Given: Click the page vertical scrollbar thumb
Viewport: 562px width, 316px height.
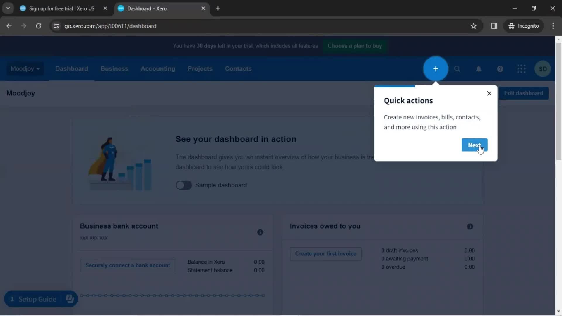Looking at the screenshot, I should (558, 102).
